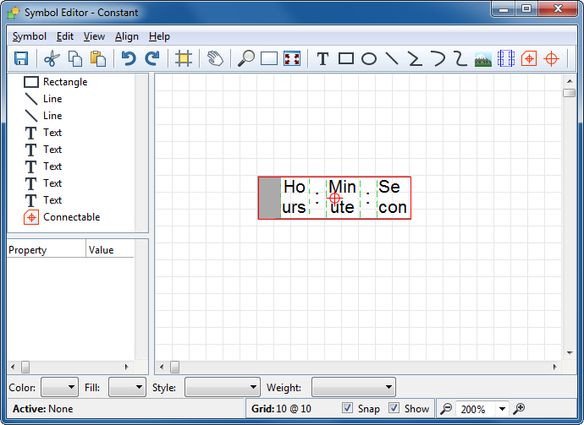Viewport: 584px width, 425px height.
Task: Disable the Snap checkbox
Action: click(x=348, y=408)
